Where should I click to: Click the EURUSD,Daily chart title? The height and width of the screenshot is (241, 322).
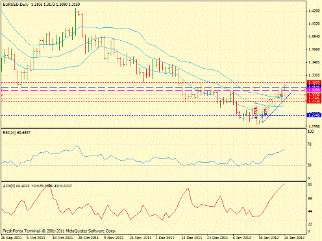42,4
